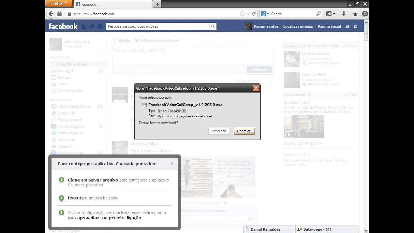Viewport: 414px width, 233px height.
Task: Click Ryan da Silva suggested friend name
Action: click(x=314, y=75)
